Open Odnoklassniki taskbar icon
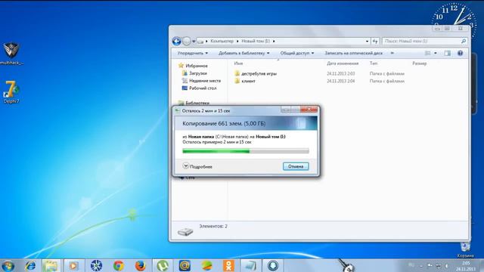484x272 pixels. [x=228, y=265]
